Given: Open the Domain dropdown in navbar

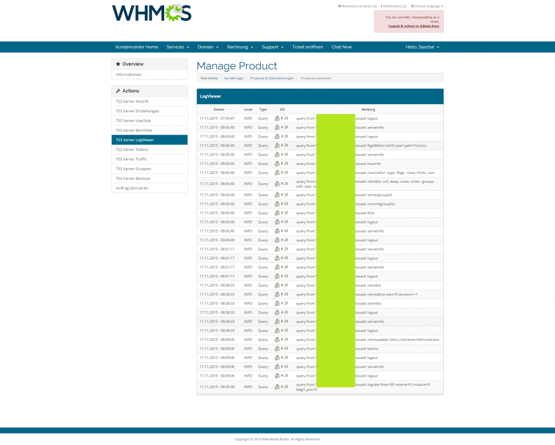Looking at the screenshot, I should pyautogui.click(x=208, y=47).
